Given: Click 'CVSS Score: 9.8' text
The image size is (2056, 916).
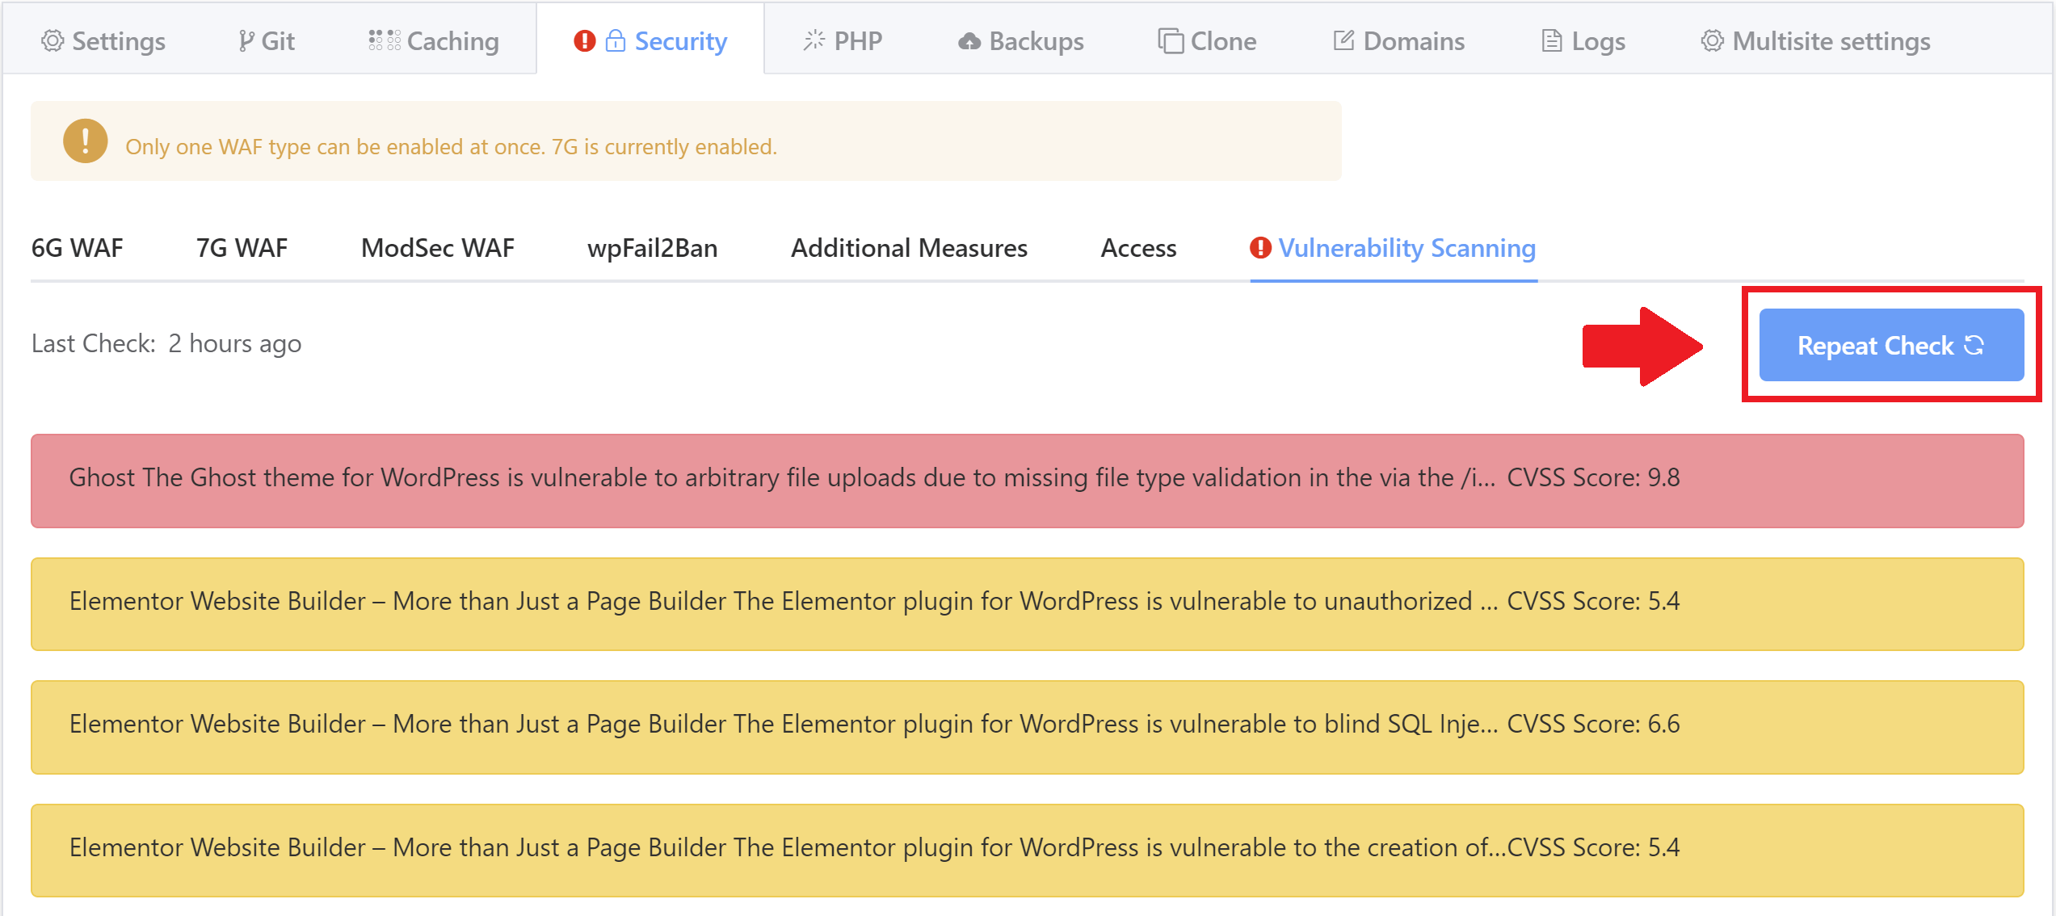Looking at the screenshot, I should pyautogui.click(x=1594, y=477).
